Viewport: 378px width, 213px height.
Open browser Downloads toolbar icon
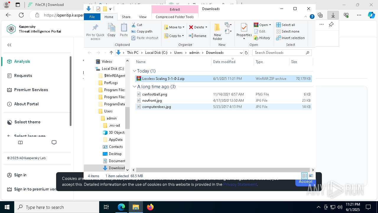[333, 15]
